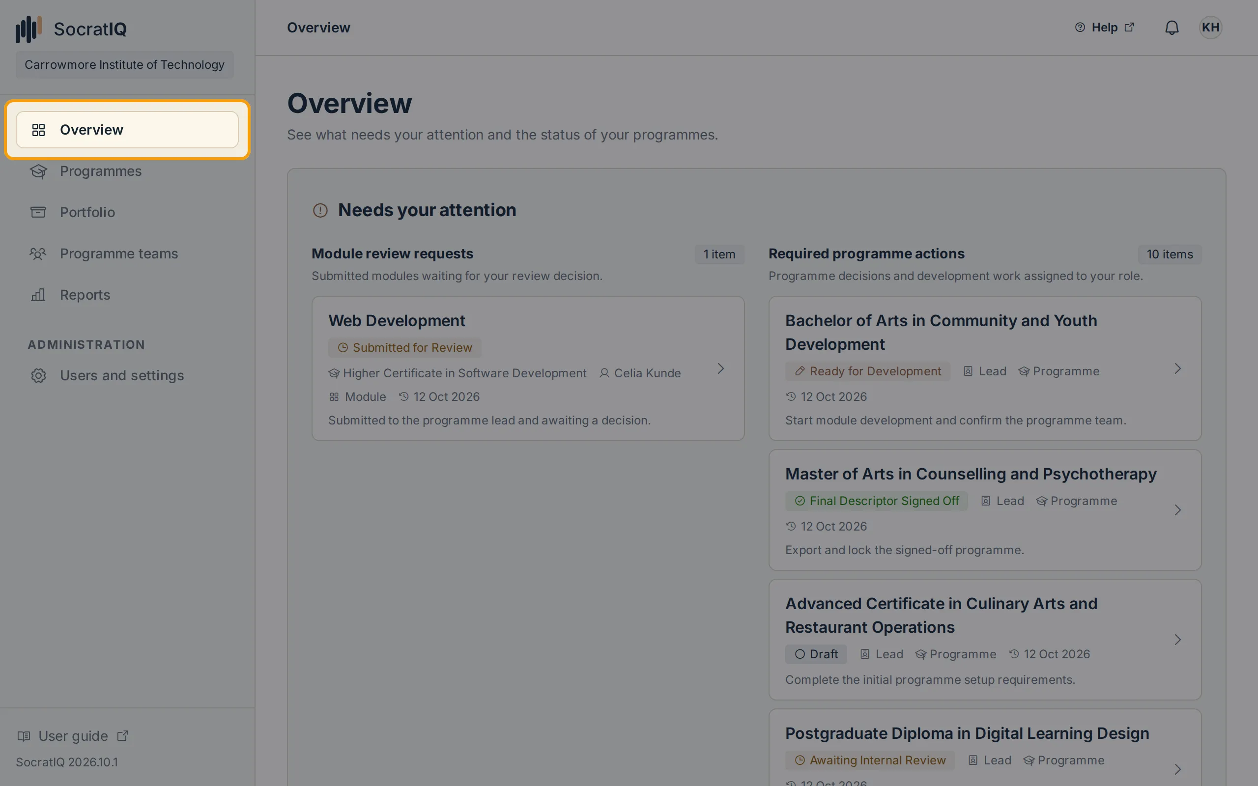The width and height of the screenshot is (1258, 786).
Task: Click the Draft status badge
Action: 816,654
